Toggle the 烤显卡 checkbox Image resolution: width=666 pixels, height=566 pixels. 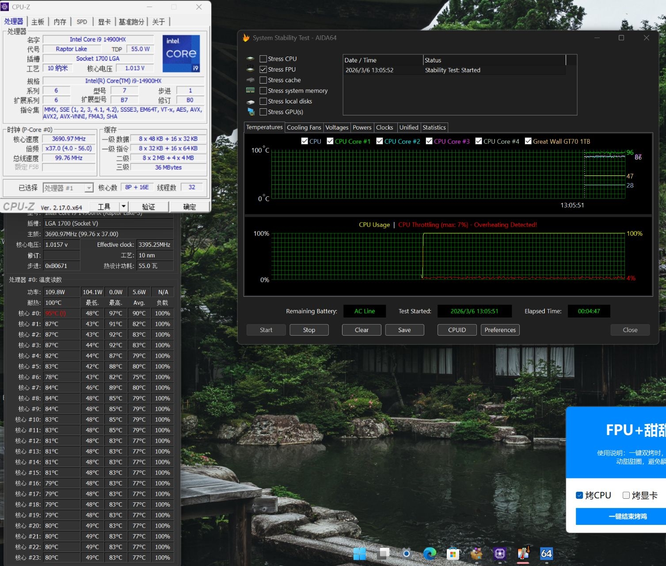pos(626,495)
